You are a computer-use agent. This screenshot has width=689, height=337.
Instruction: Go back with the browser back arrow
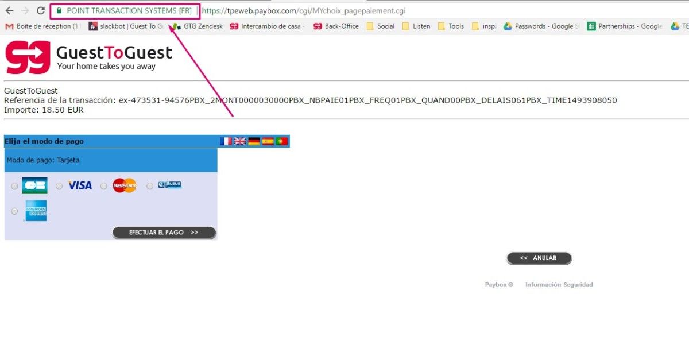coord(9,11)
